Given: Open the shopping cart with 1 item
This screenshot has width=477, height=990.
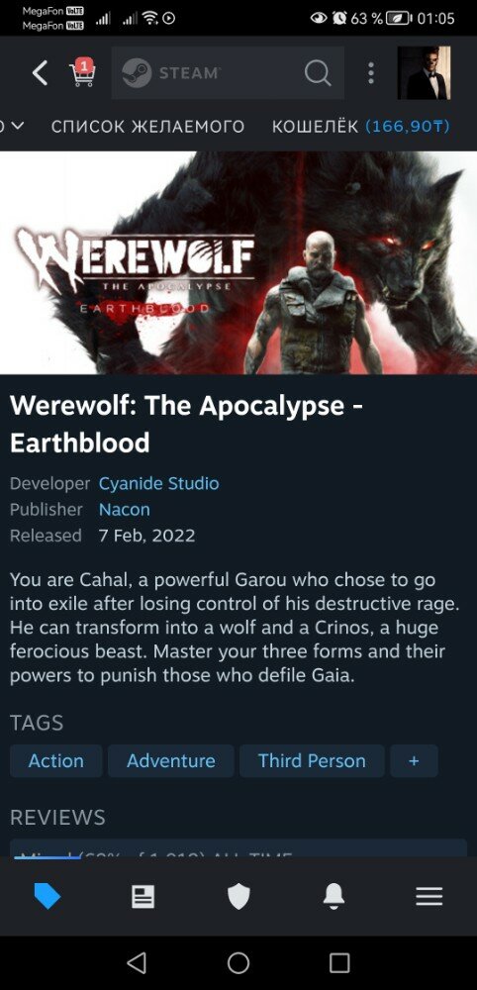Looking at the screenshot, I should coord(82,72).
